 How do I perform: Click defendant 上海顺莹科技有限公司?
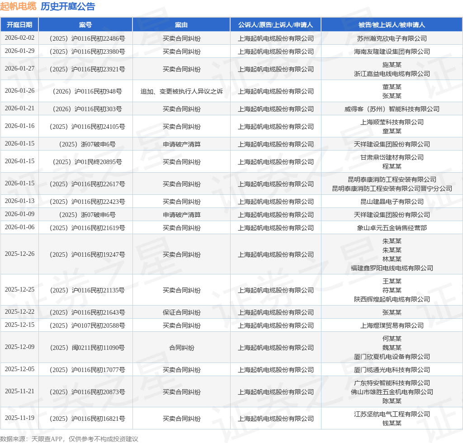point(392,122)
